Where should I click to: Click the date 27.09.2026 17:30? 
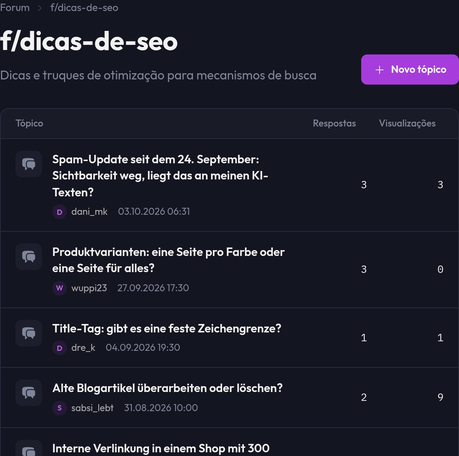coord(153,288)
